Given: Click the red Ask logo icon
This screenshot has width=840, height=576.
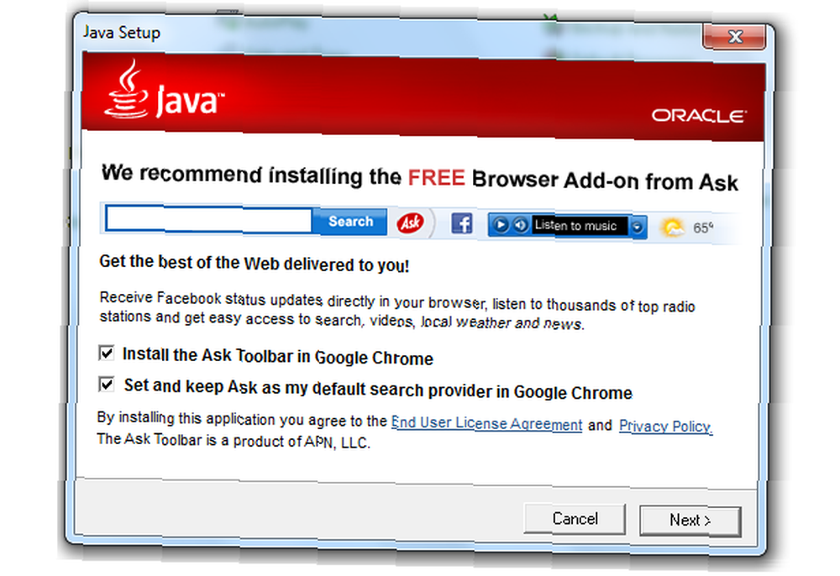Looking at the screenshot, I should tap(411, 223).
